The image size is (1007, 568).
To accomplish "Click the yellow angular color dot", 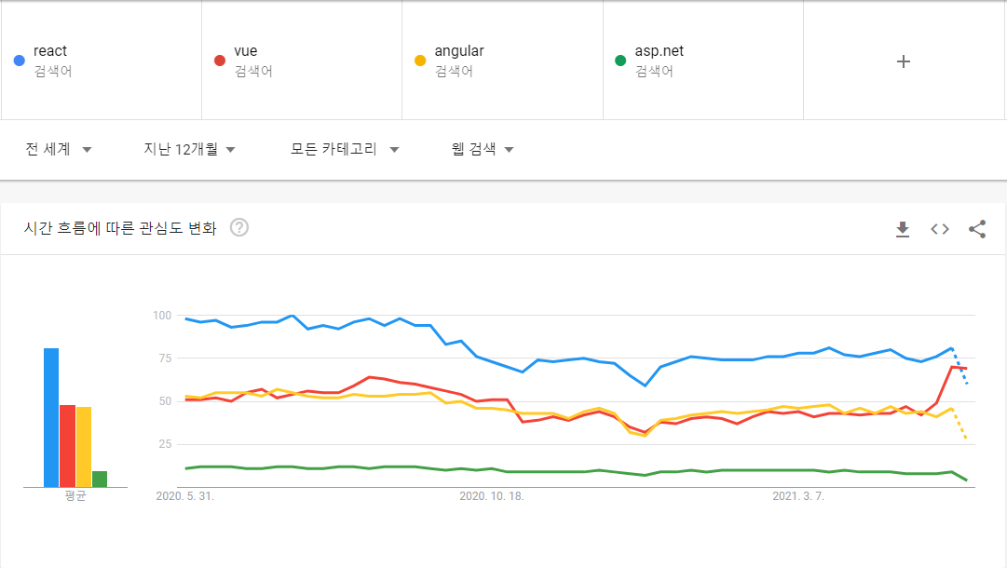I will coord(420,61).
